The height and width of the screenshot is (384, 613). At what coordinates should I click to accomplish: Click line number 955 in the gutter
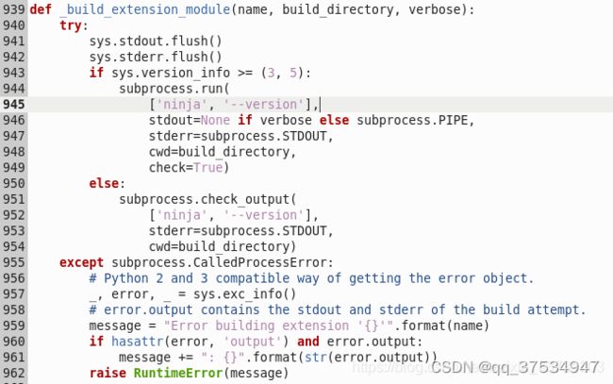point(14,262)
